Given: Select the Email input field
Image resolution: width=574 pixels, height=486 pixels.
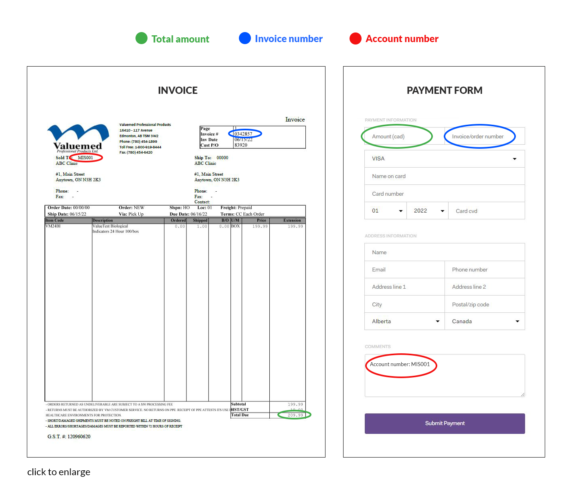Looking at the screenshot, I should [x=404, y=269].
